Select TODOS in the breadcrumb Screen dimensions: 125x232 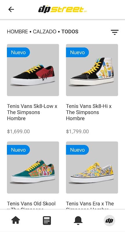[70, 32]
